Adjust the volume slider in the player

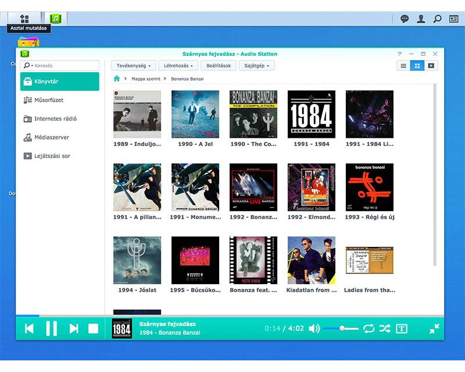[x=341, y=328]
